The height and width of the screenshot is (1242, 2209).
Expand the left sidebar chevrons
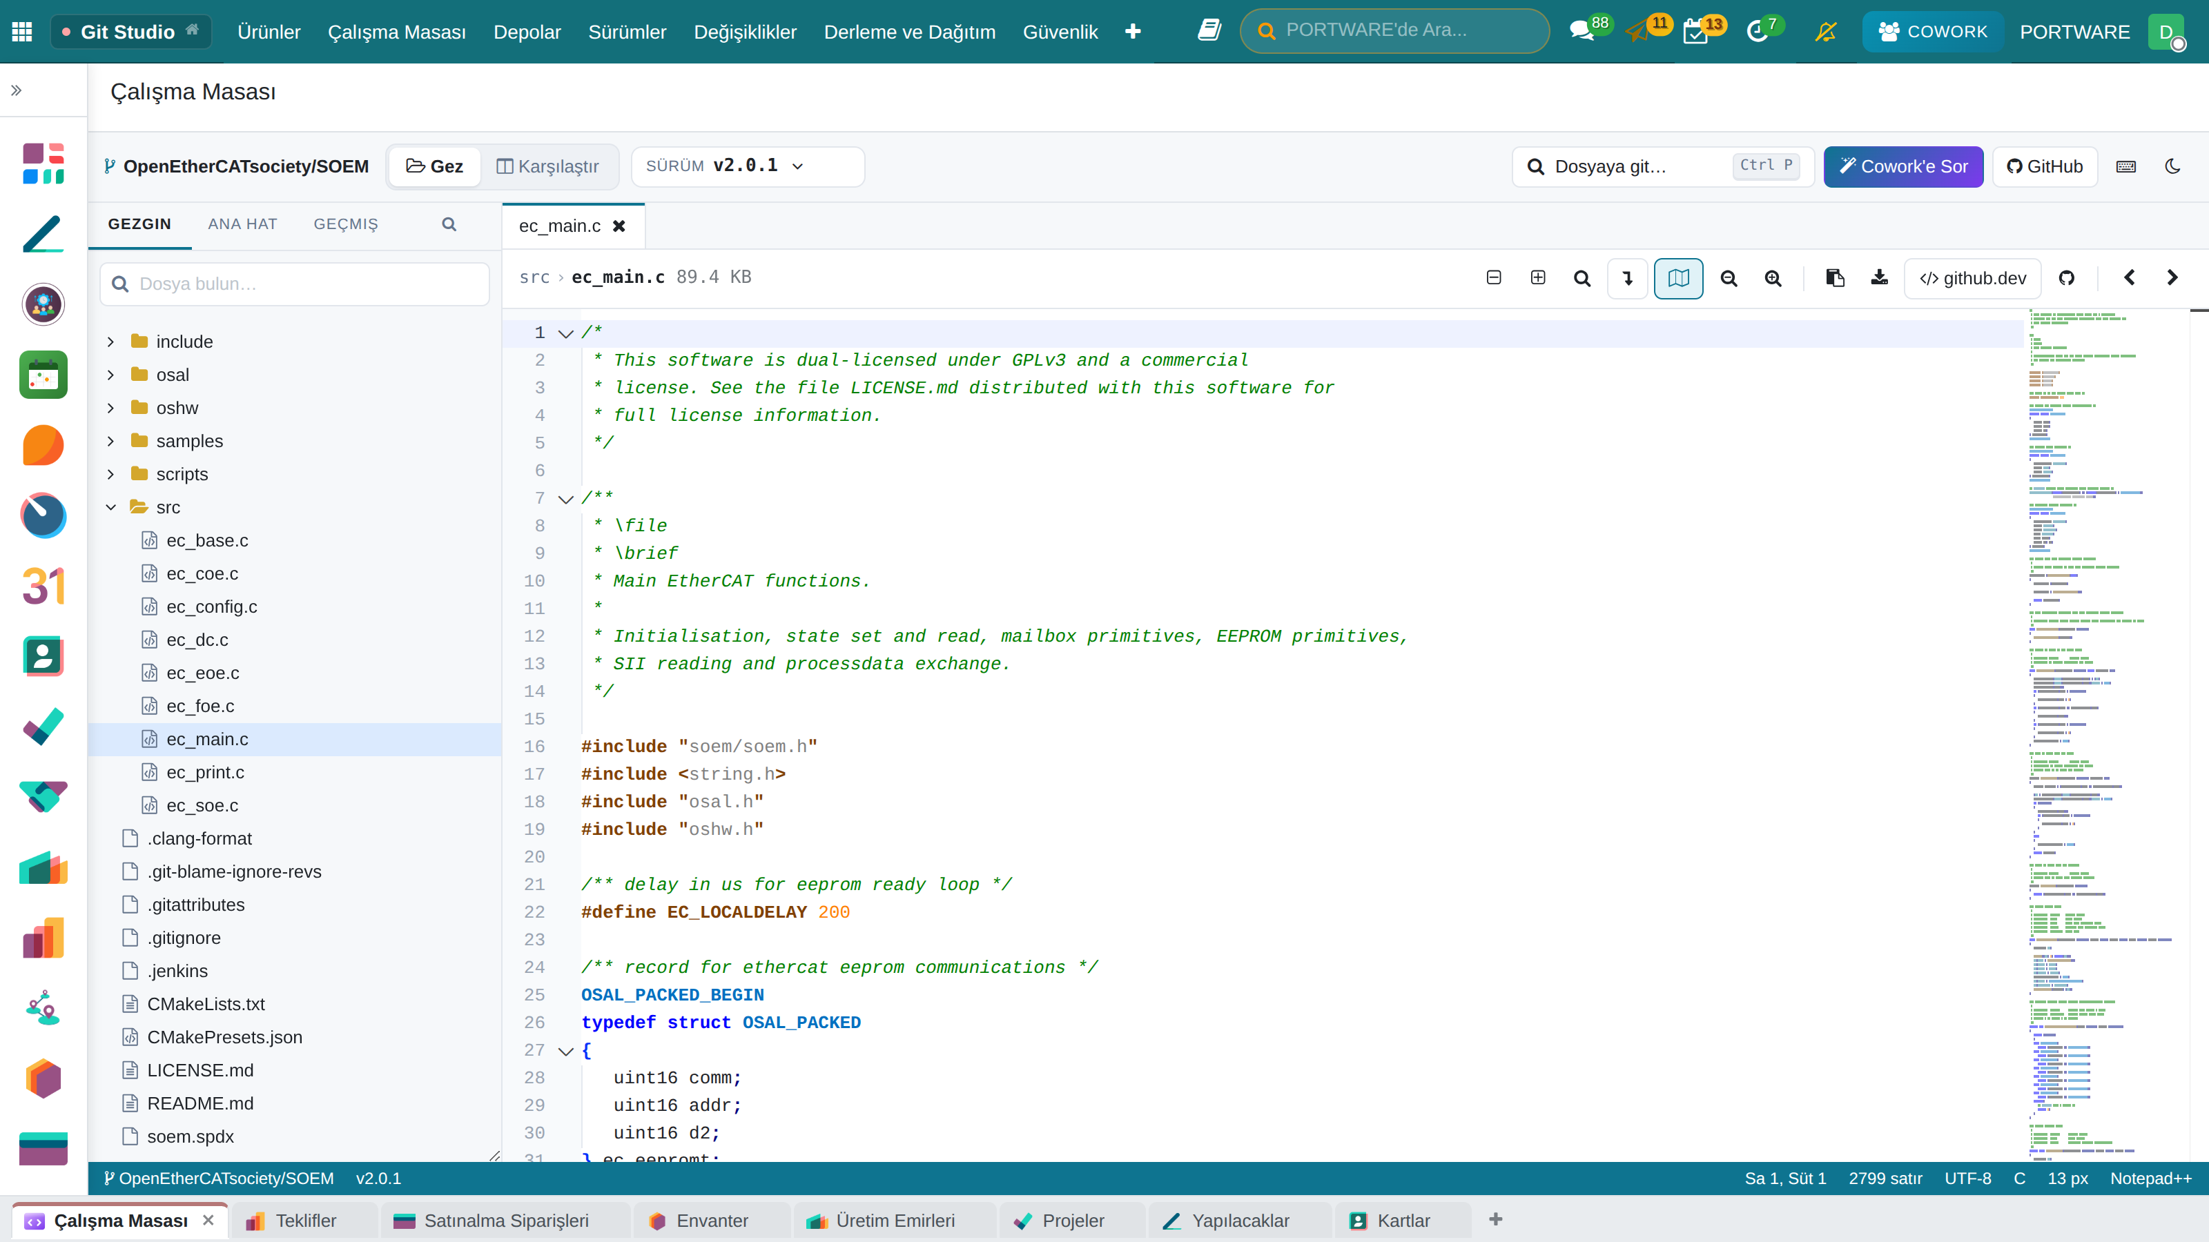pyautogui.click(x=15, y=90)
